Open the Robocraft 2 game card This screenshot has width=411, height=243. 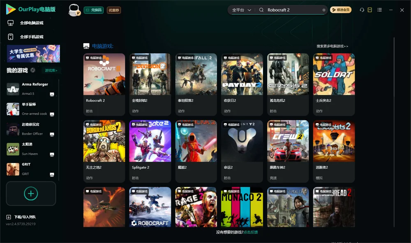pos(104,84)
